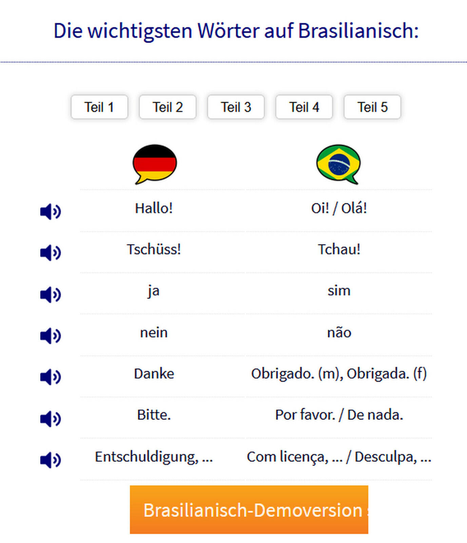Select Teil 3 tab

(x=236, y=107)
